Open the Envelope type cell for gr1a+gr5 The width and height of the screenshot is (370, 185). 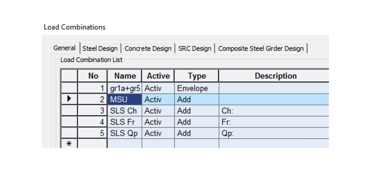196,88
